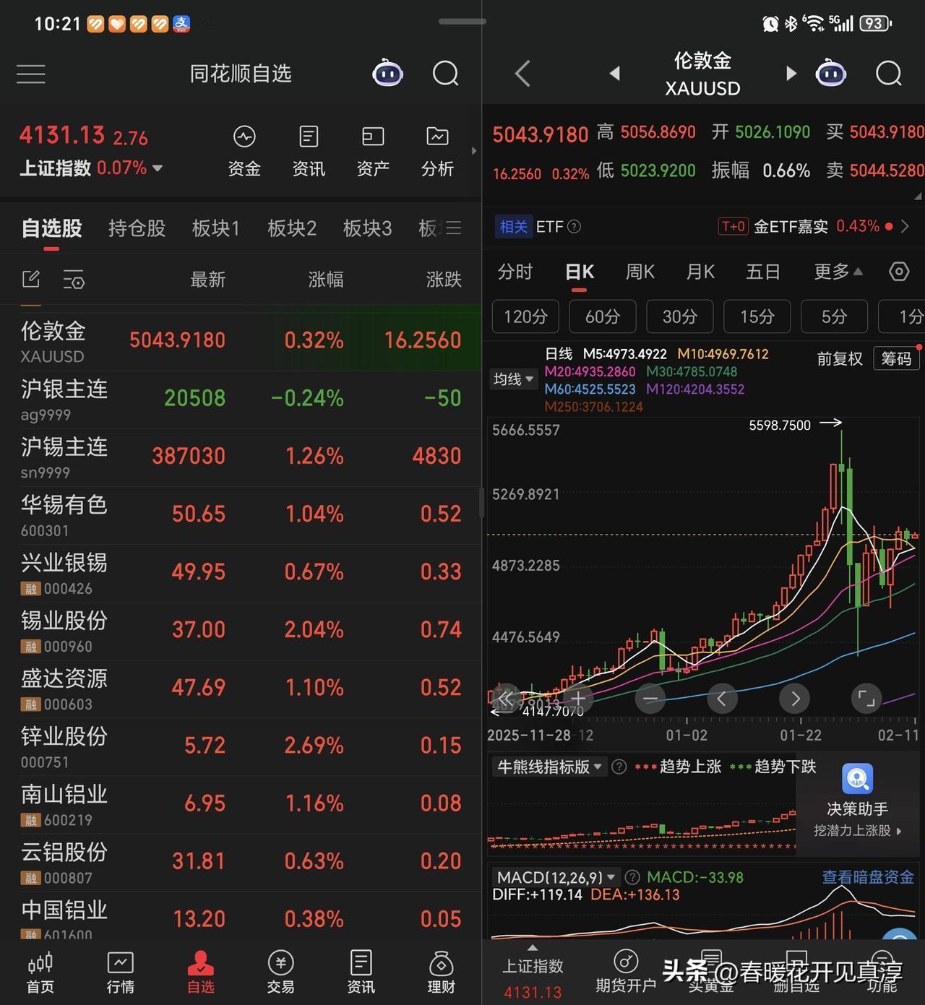Expand the 金ETF嘉实 related ETF chevron
Image resolution: width=925 pixels, height=1005 pixels.
pos(905,227)
